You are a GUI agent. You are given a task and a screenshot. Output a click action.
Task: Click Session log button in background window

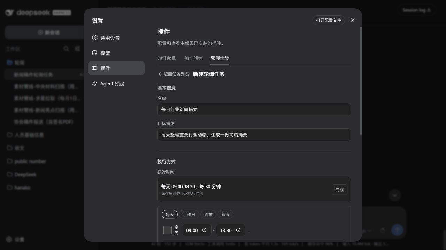pyautogui.click(x=417, y=10)
